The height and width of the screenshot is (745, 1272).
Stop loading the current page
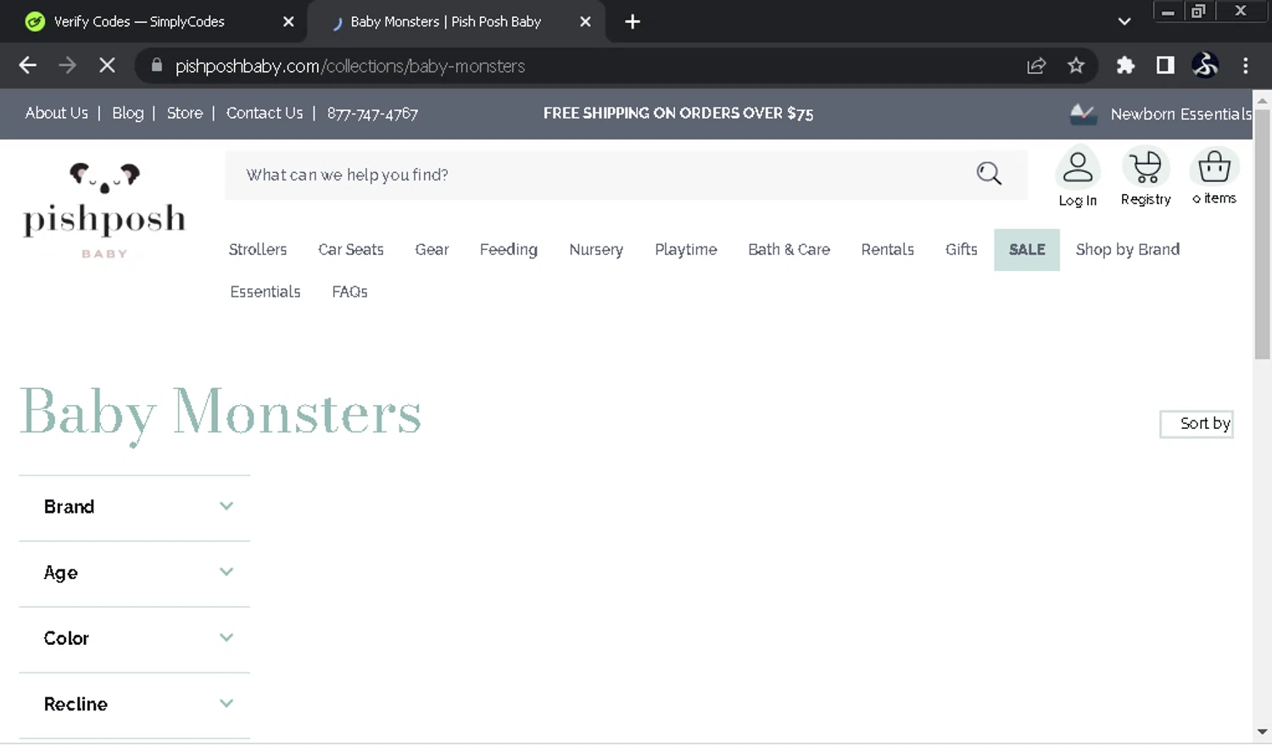tap(107, 65)
